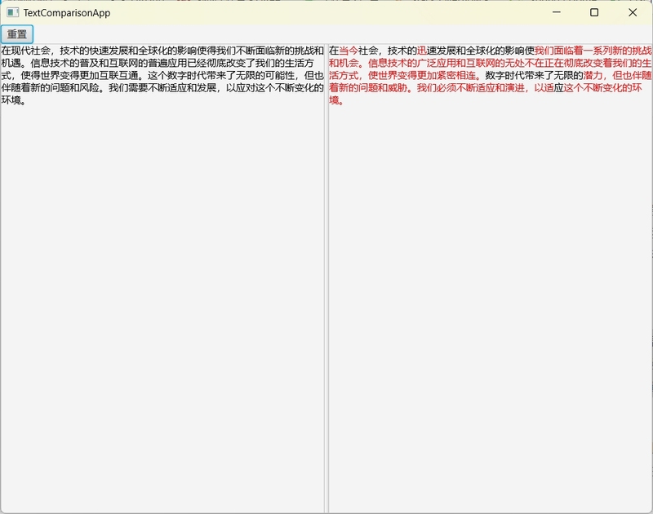Click inside the left text area
Image resolution: width=653 pixels, height=514 pixels.
point(162,279)
